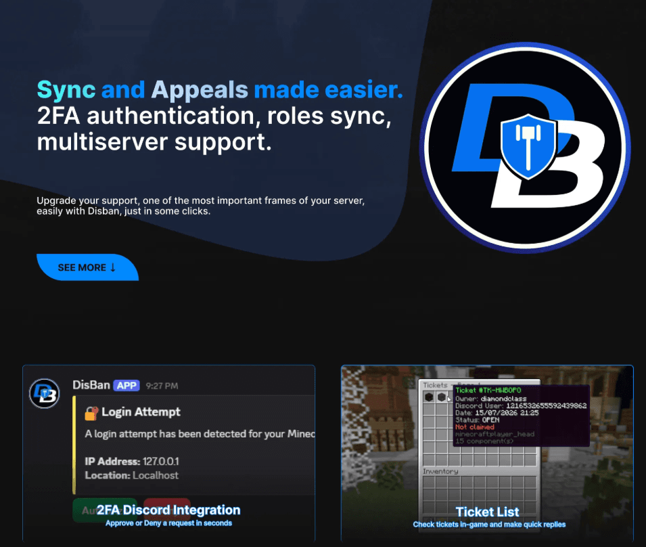Click the "Location: Localhost" line
The width and height of the screenshot is (646, 547).
tap(132, 475)
